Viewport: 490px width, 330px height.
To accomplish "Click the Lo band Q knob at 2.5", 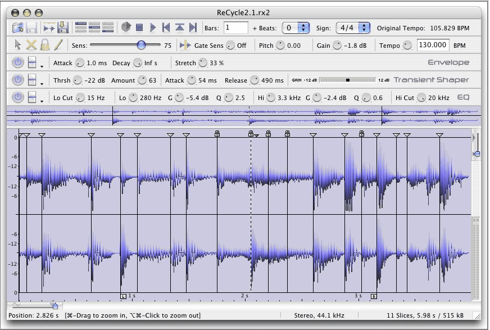I will coord(229,98).
